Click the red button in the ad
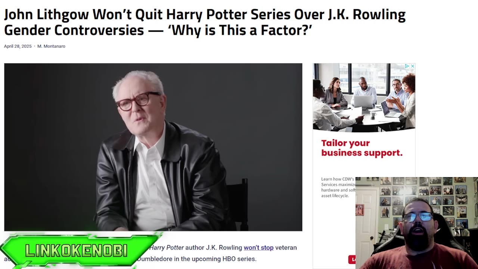 pos(352,259)
